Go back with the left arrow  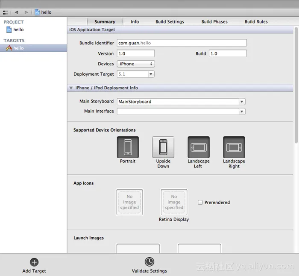16,12
